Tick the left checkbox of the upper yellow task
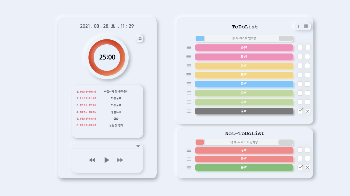Screen dimensions: 350x196 click(x=300, y=66)
